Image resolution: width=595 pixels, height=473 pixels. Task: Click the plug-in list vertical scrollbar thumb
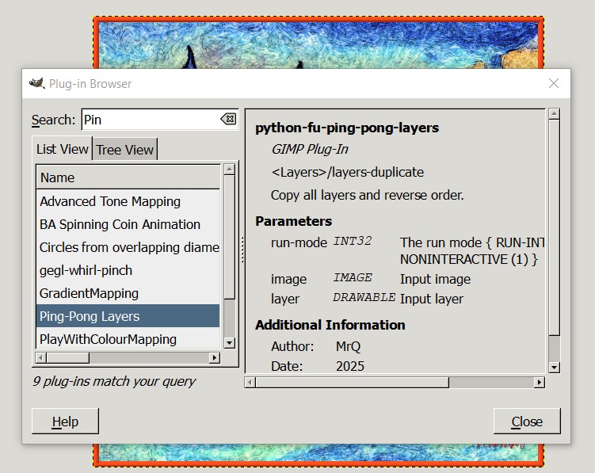[x=229, y=237]
